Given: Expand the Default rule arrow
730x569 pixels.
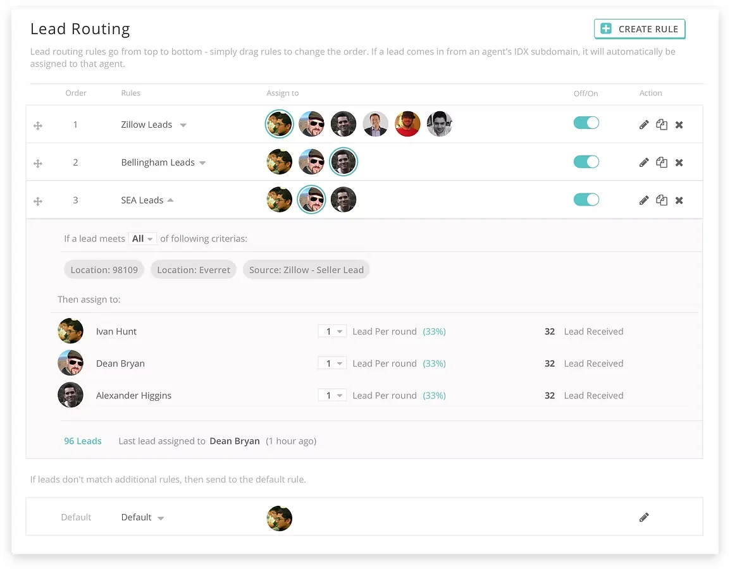Looking at the screenshot, I should point(161,518).
